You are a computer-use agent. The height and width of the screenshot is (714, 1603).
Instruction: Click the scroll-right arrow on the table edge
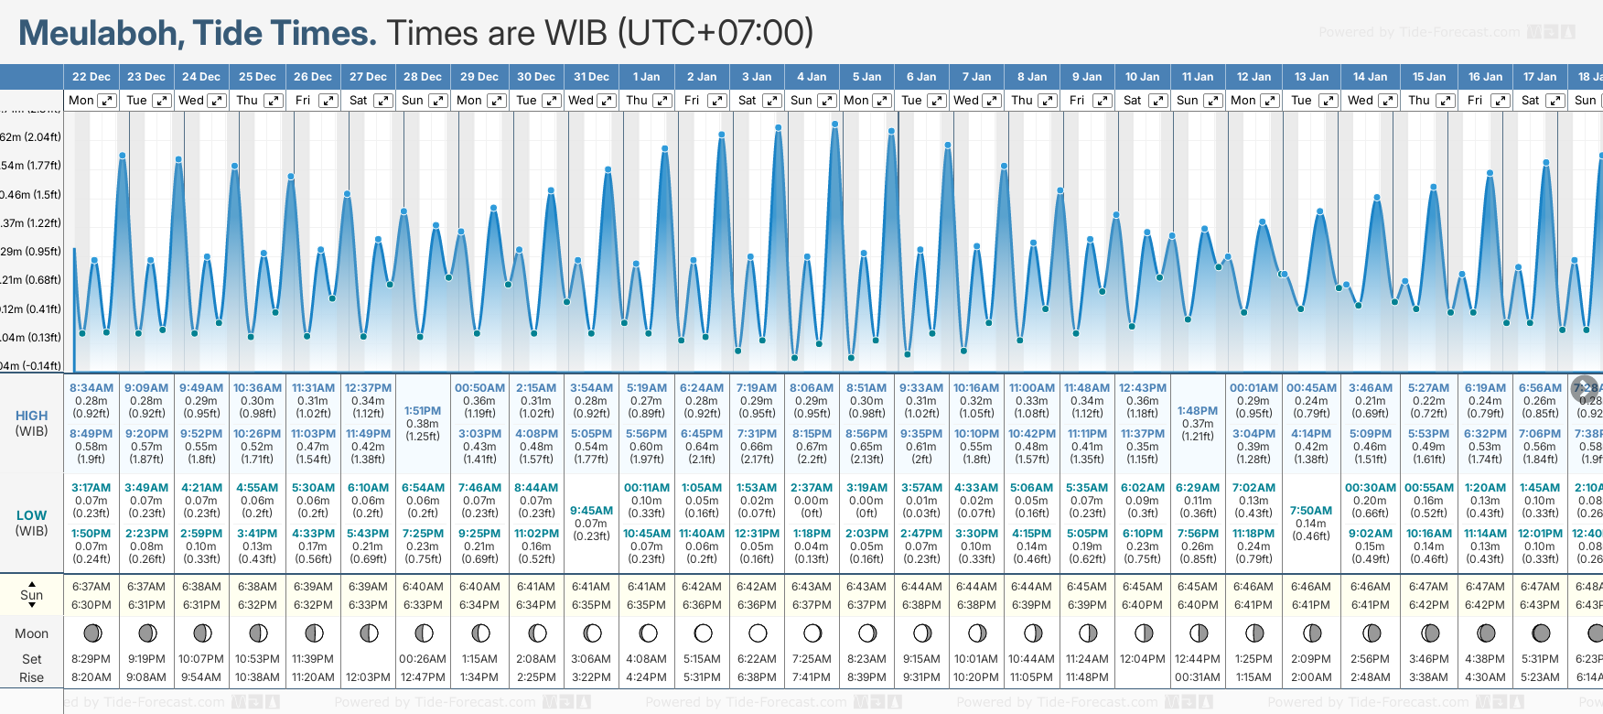tap(1585, 388)
